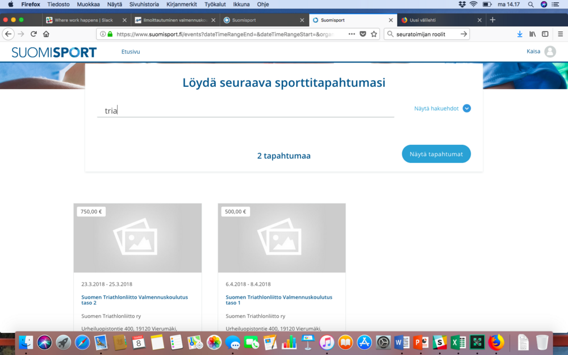The image size is (568, 355).
Task: Open a new tab with plus button
Action: tap(492, 20)
